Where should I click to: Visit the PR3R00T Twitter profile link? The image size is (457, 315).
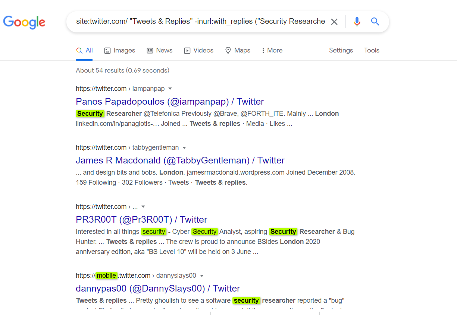pos(141,219)
